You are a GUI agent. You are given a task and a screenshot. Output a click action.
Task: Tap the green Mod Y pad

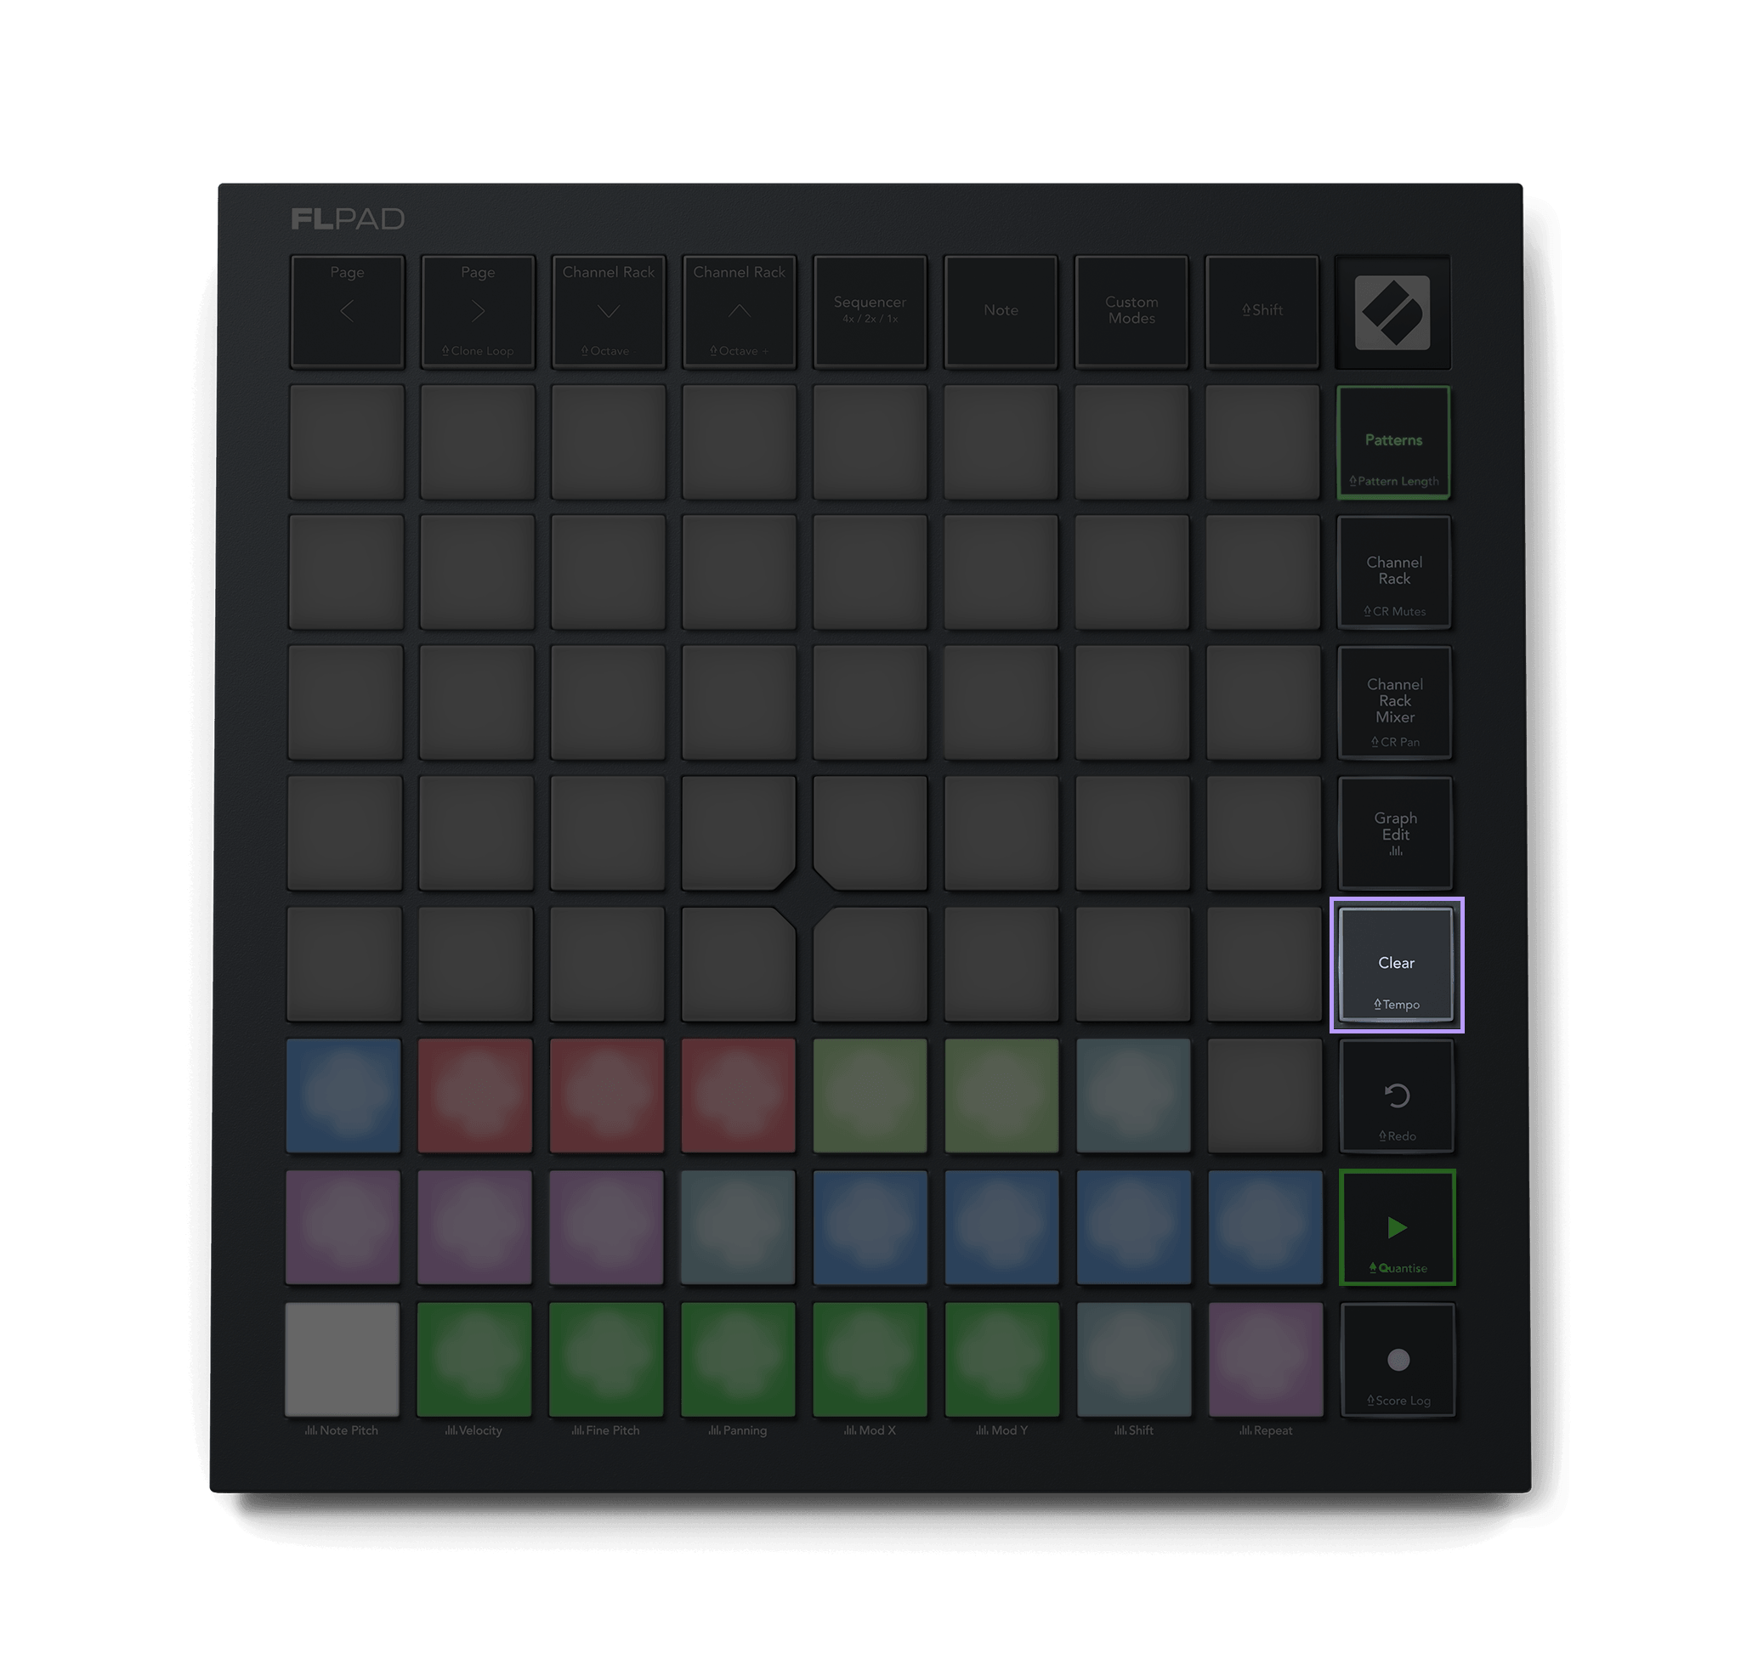click(1002, 1359)
